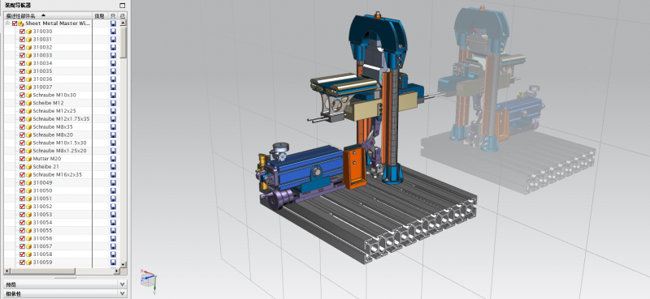Uncheck the 310033 component checkbox
Image resolution: width=650 pixels, height=299 pixels.
tap(23, 55)
